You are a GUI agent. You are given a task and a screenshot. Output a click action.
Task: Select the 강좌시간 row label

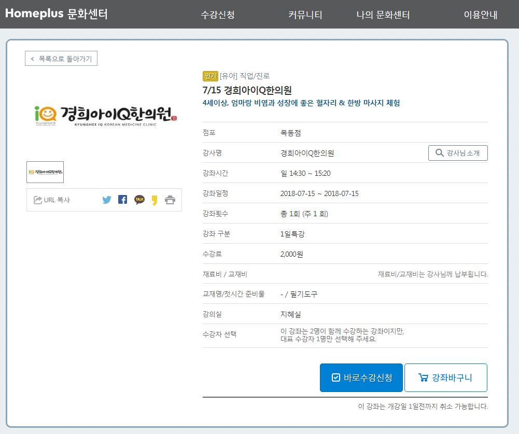point(215,173)
